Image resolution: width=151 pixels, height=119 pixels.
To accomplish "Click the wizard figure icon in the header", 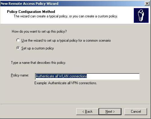I will point(141,16).
